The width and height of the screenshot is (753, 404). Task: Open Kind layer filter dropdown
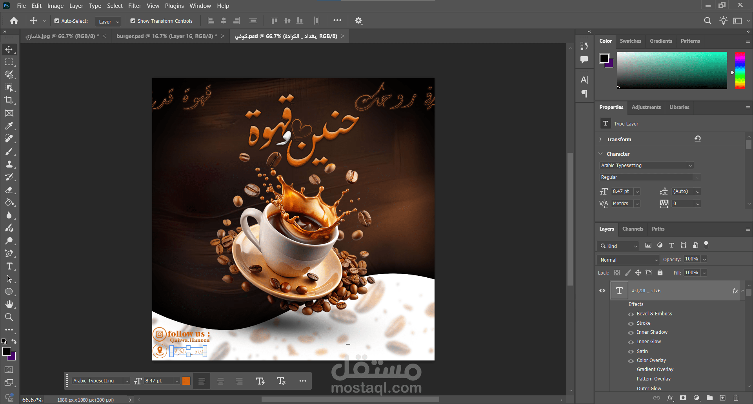coord(618,246)
